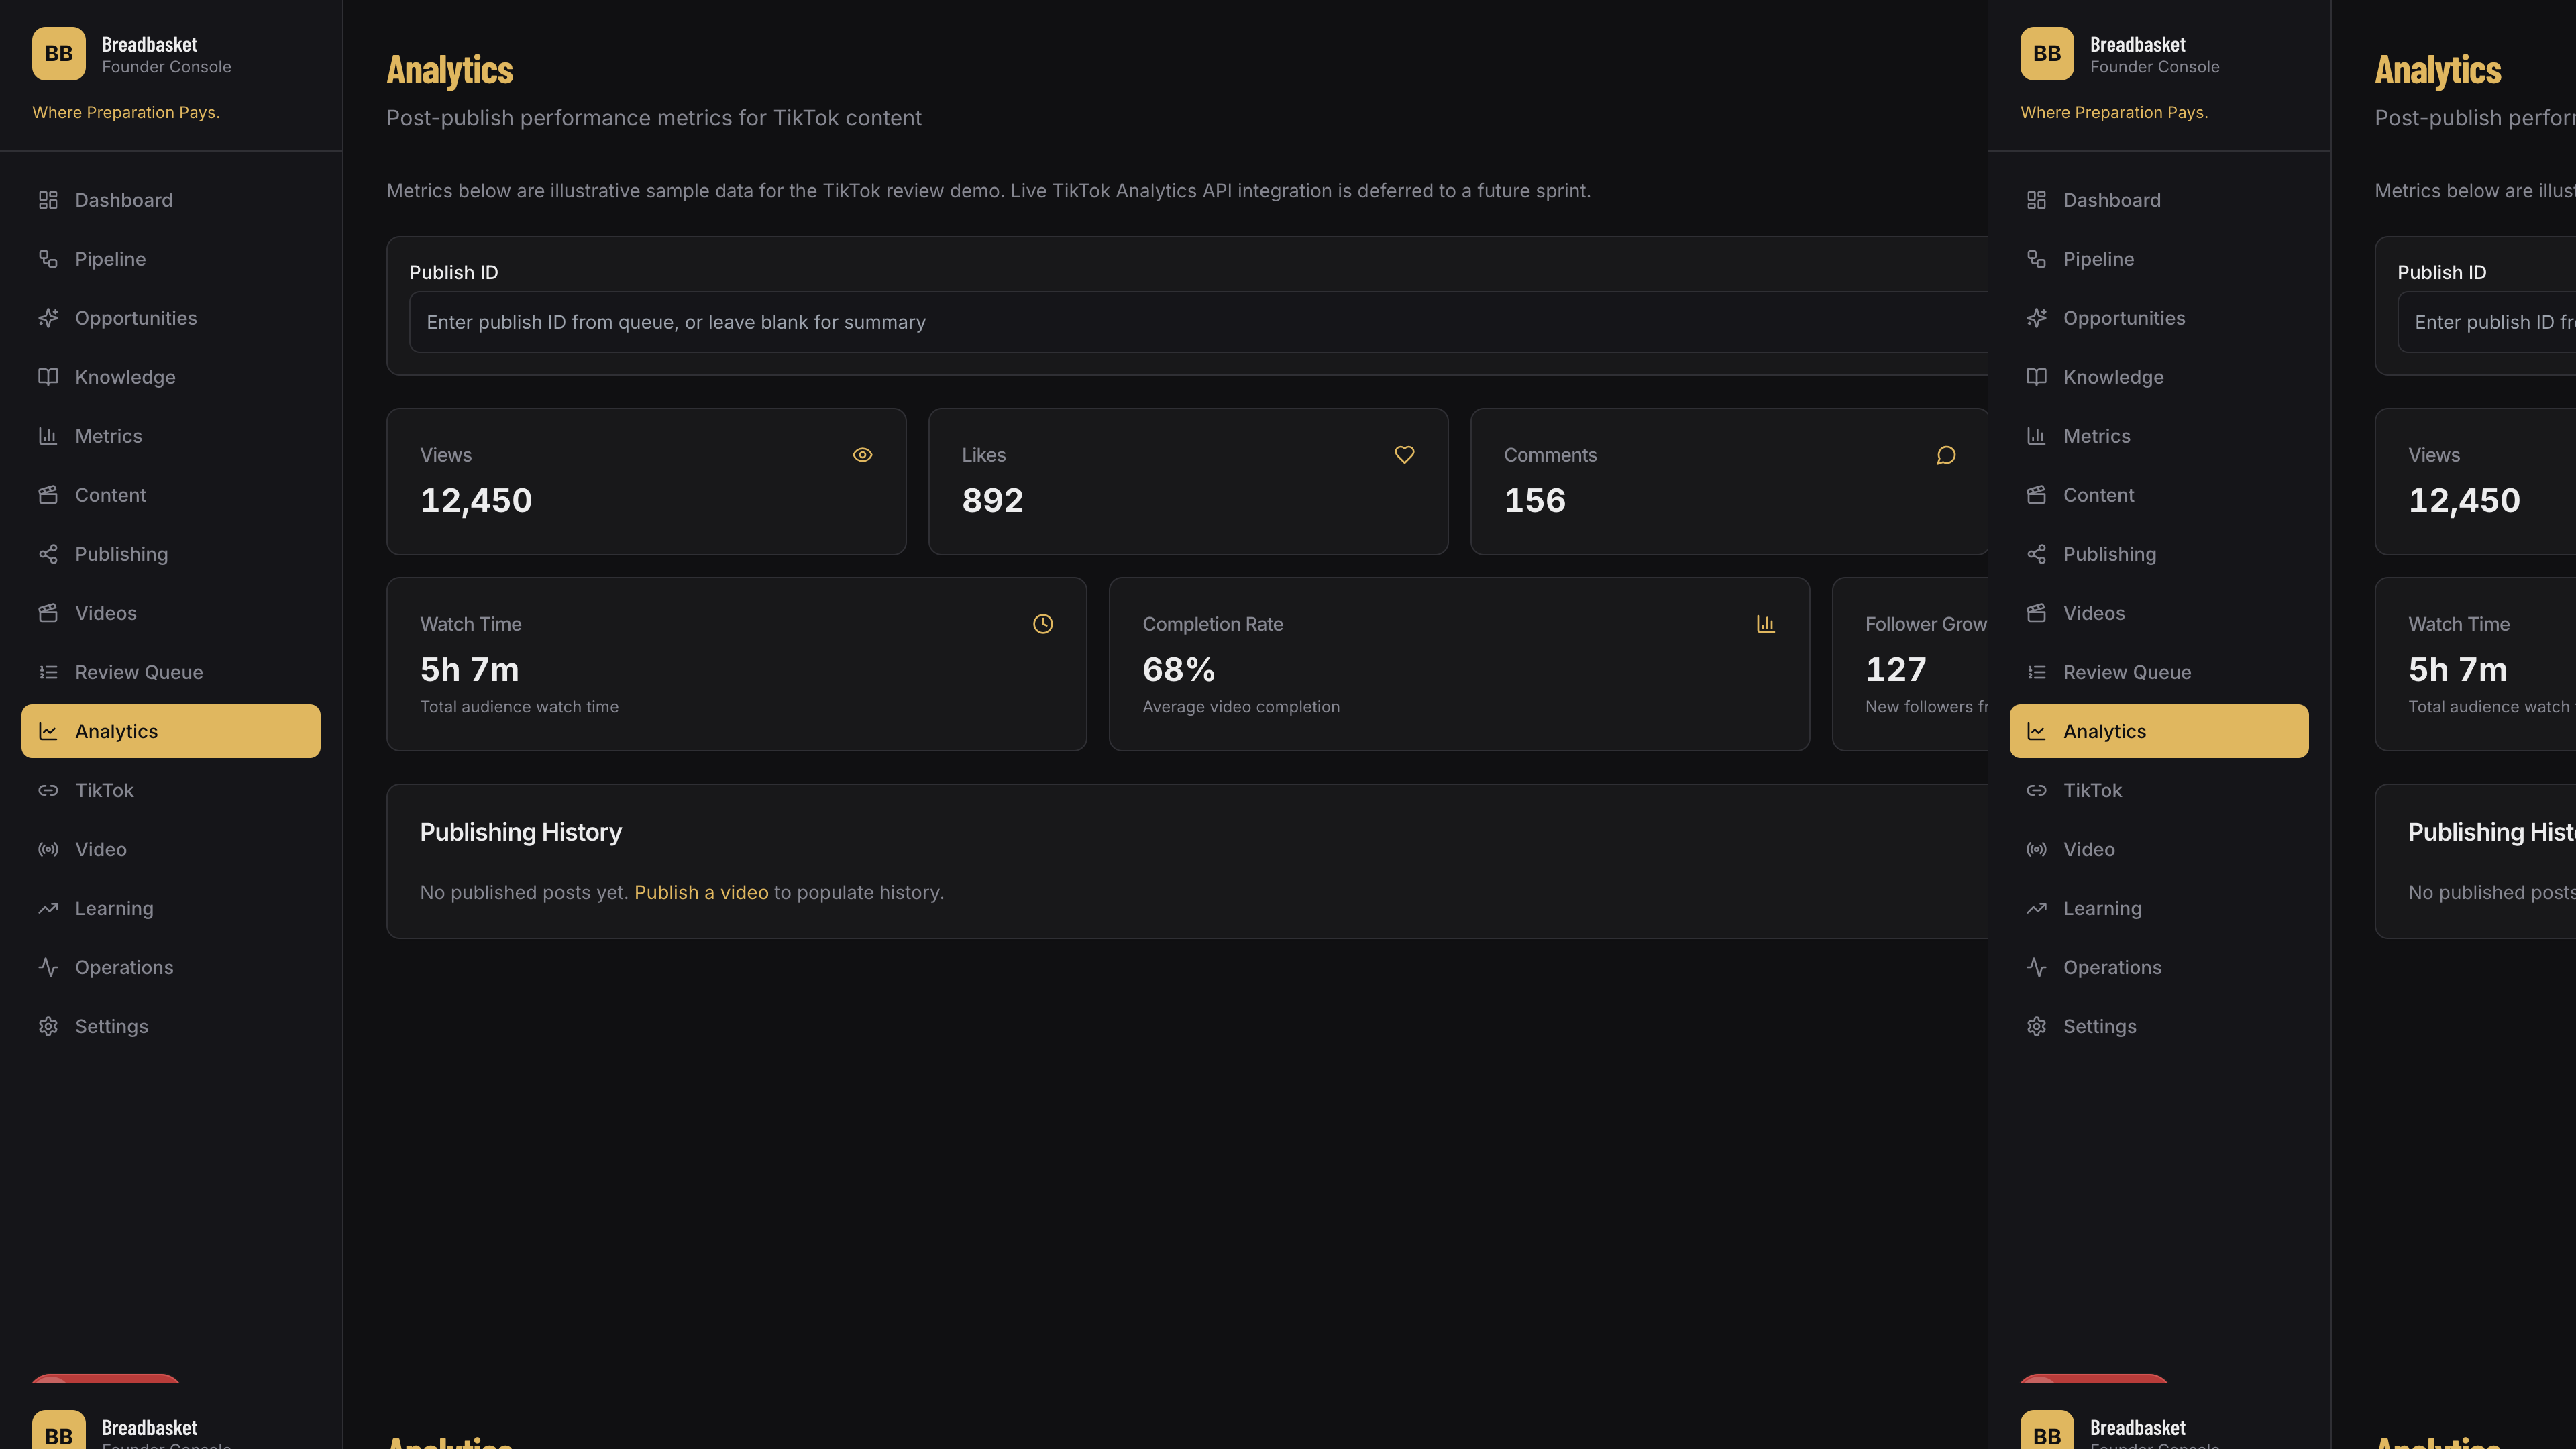Viewport: 2576px width, 1449px height.
Task: Click the 'Publishing History' heading in left page
Action: point(520,832)
